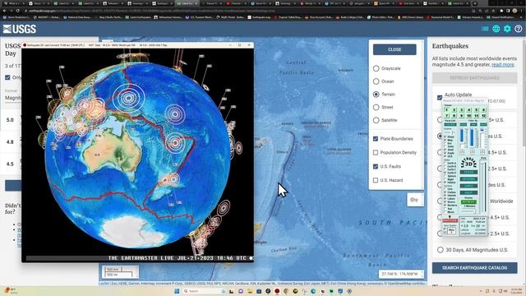Select 30 Days, All Magnitudes U.S. option
The image size is (526, 296).
pos(441,250)
